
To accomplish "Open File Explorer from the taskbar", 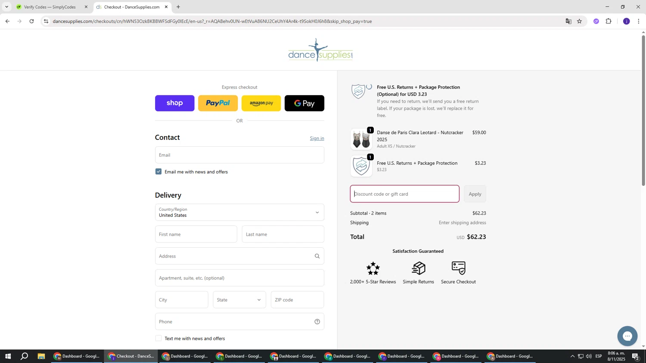I will [41, 356].
